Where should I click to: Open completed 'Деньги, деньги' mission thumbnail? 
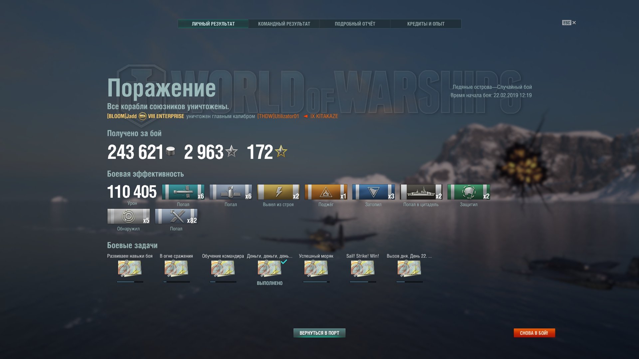coord(269,269)
